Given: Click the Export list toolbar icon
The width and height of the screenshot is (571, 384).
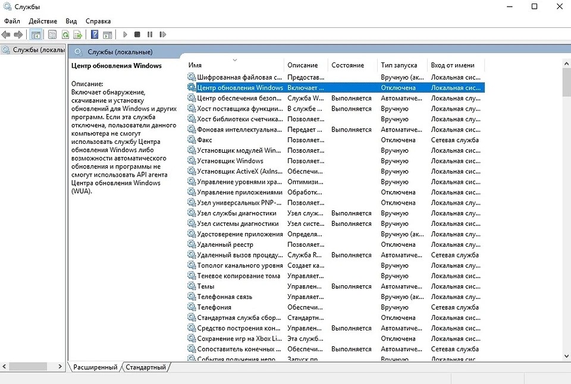Looking at the screenshot, I should tap(77, 35).
